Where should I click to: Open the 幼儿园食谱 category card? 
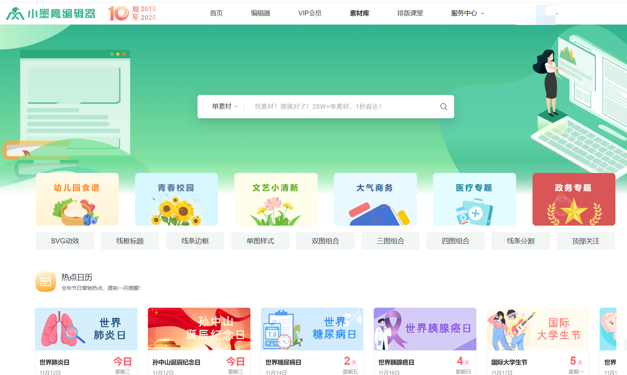click(x=77, y=199)
